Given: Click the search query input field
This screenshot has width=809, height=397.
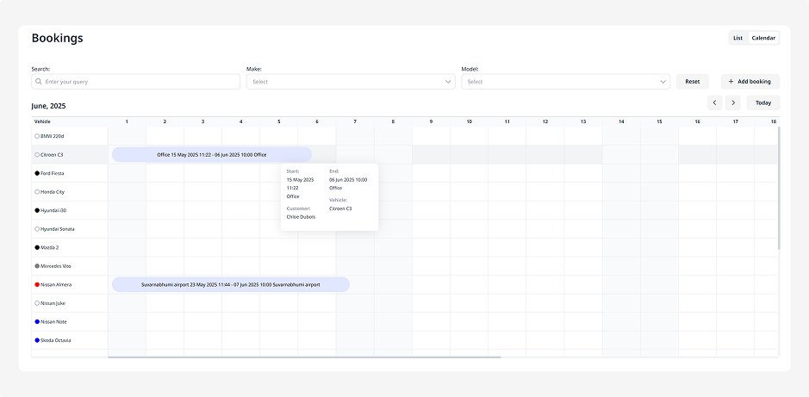Looking at the screenshot, I should (x=138, y=82).
